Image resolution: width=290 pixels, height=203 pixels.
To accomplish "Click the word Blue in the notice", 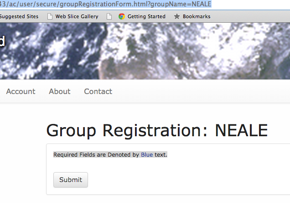I will pyautogui.click(x=147, y=155).
